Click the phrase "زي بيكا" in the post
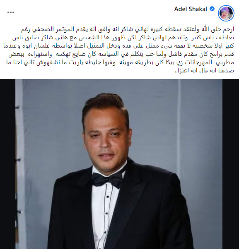The height and width of the screenshot is (249, 239). point(174,62)
